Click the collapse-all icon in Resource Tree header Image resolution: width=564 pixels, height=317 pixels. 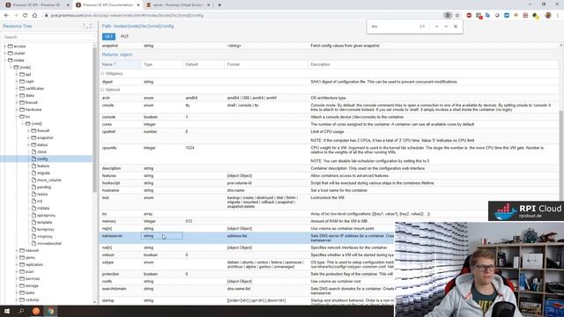click(x=91, y=26)
